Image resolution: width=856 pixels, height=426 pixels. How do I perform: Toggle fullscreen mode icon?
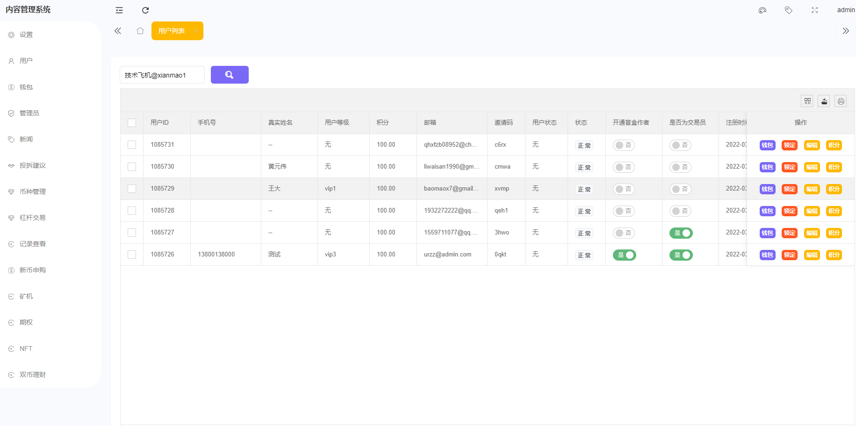coord(815,10)
